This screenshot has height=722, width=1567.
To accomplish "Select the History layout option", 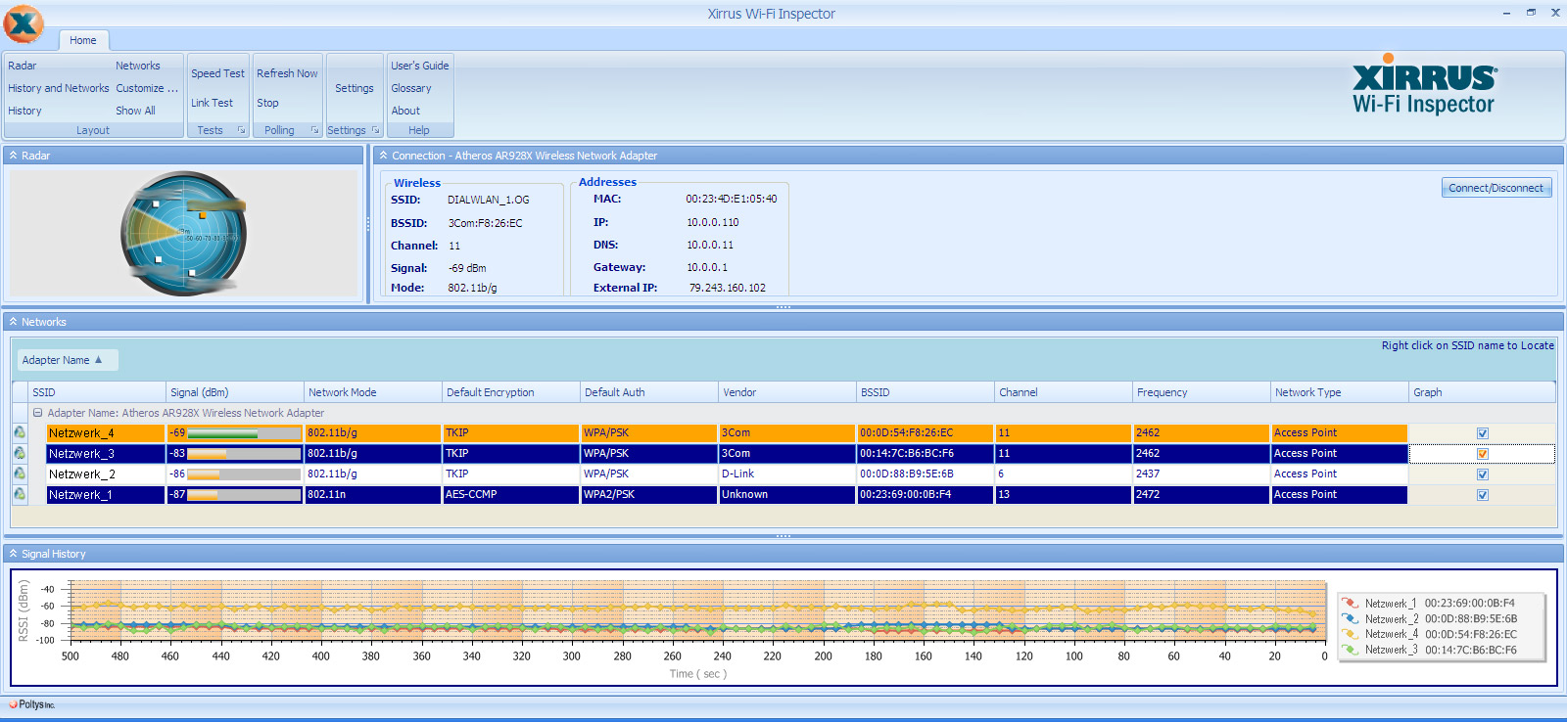I will [x=25, y=111].
